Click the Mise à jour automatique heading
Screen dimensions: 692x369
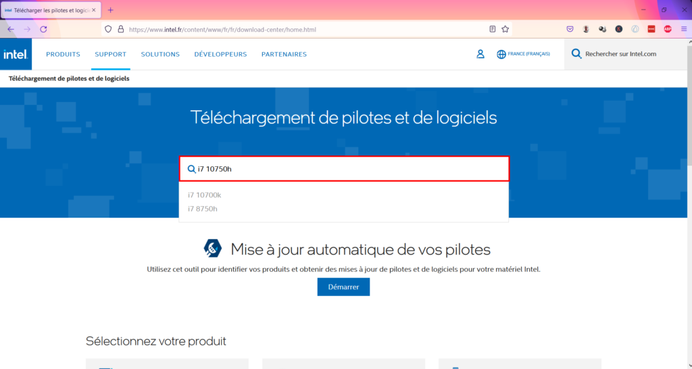pyautogui.click(x=361, y=249)
